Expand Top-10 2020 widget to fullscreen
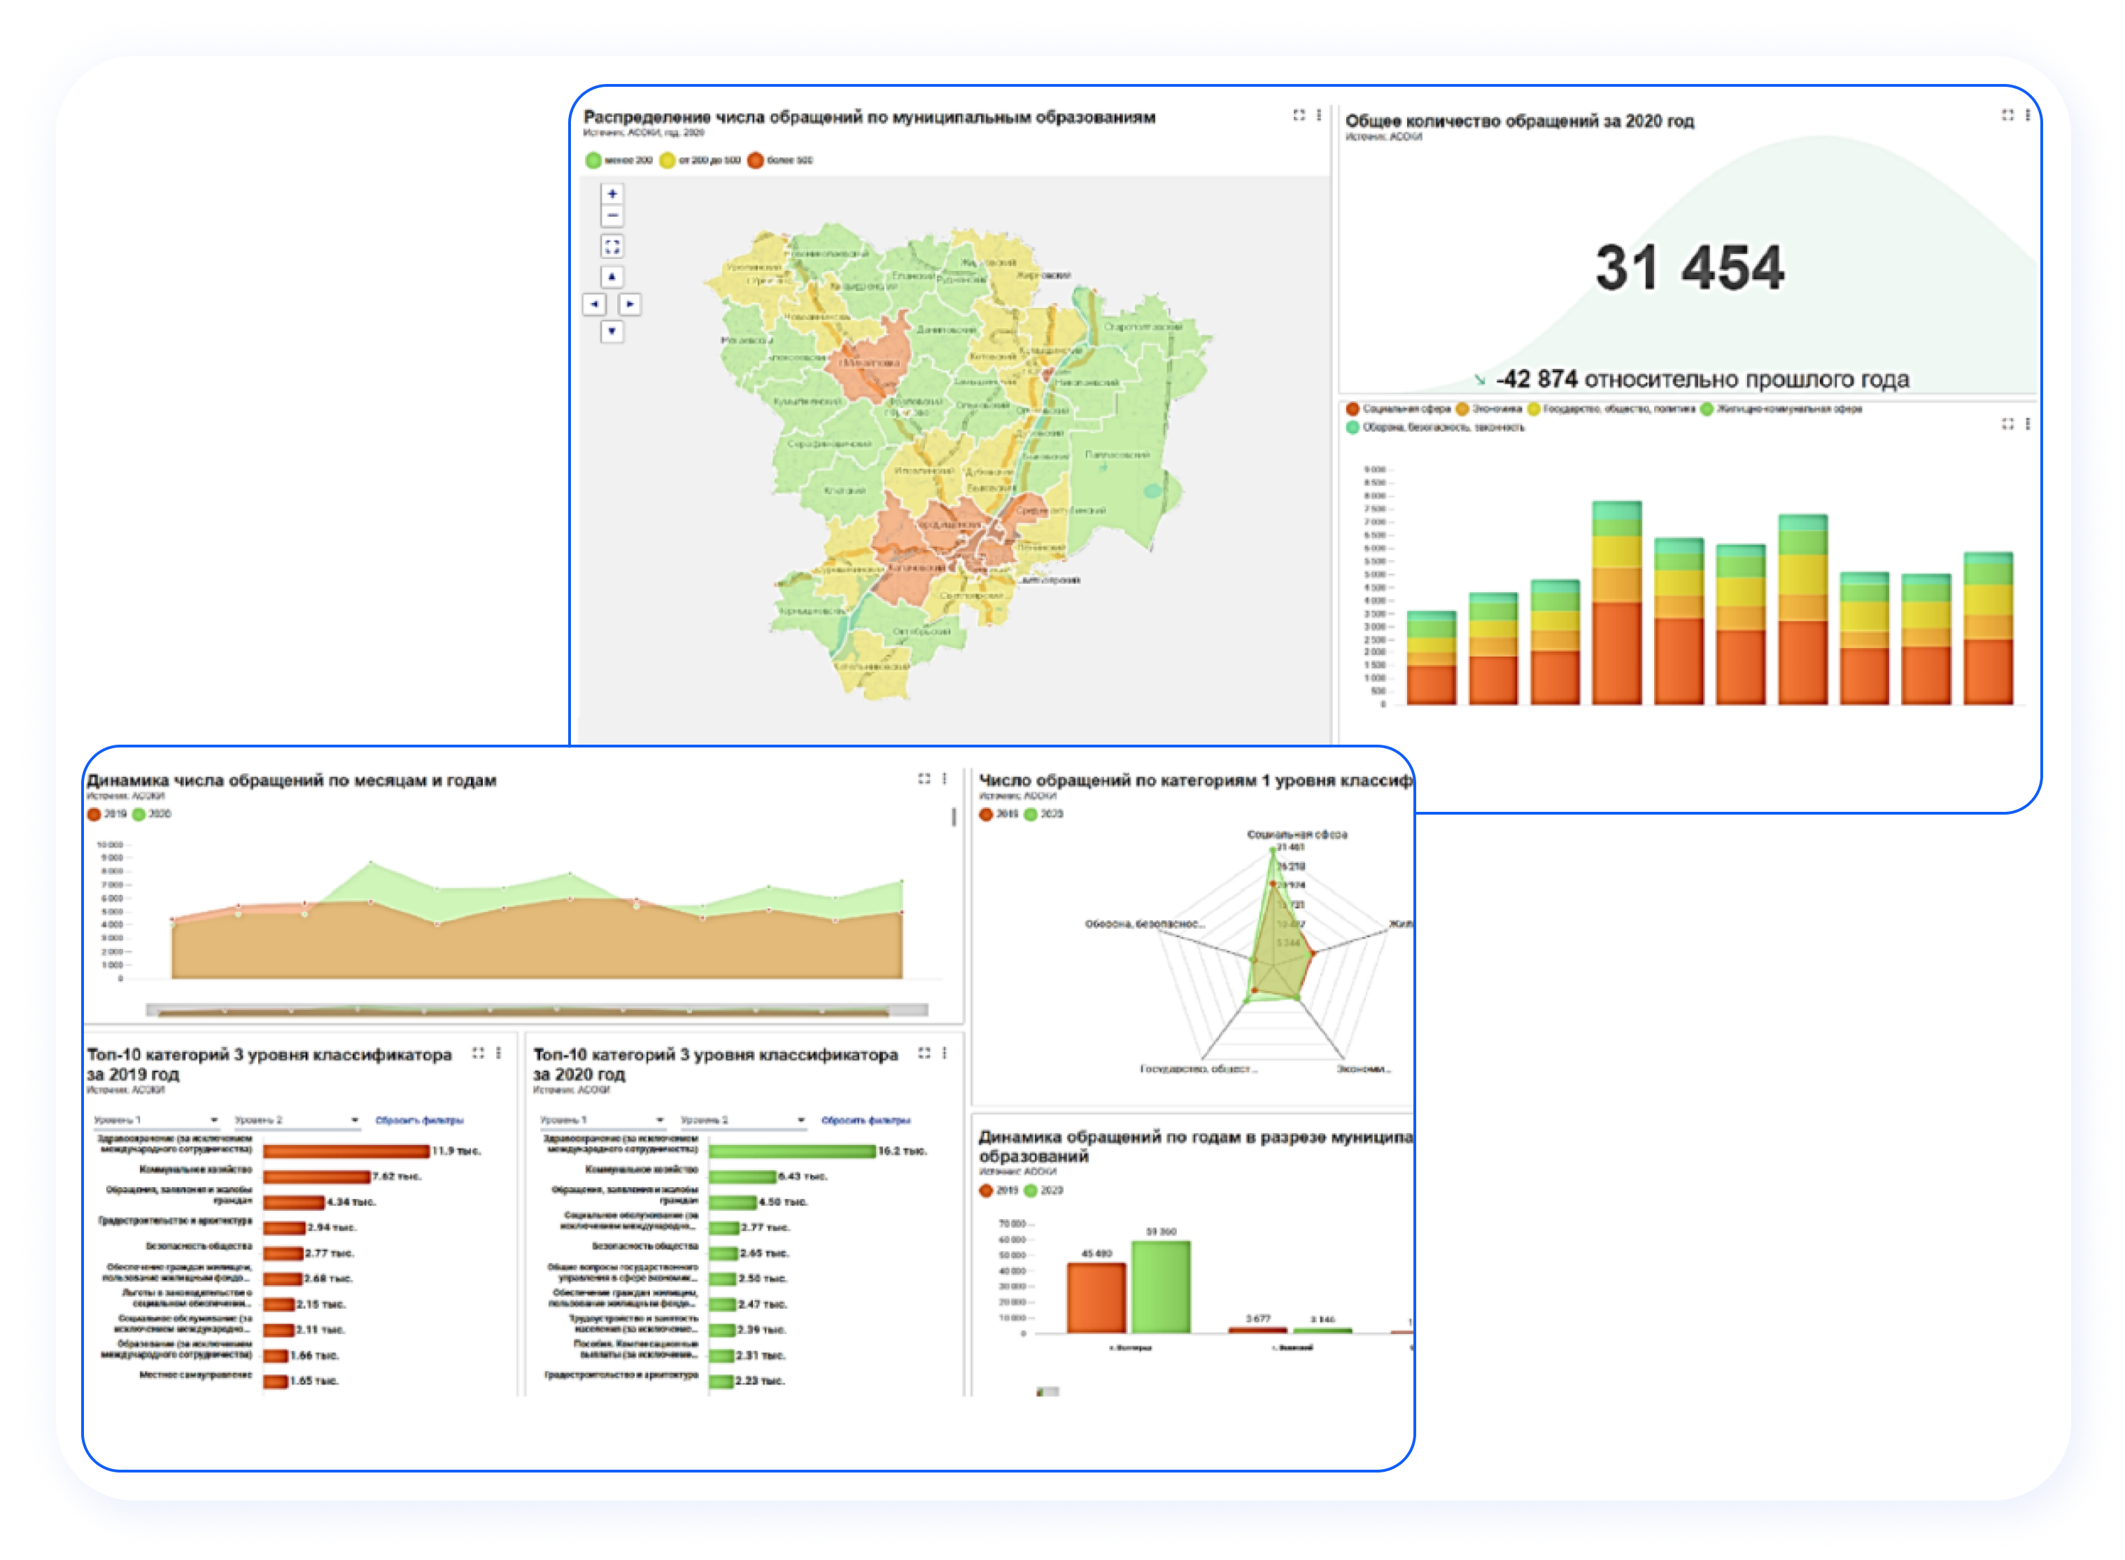The height and width of the screenshot is (1560, 2125). coord(925,1053)
